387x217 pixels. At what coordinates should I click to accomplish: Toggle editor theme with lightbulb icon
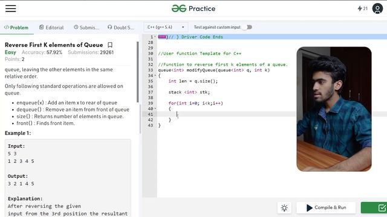point(284,208)
